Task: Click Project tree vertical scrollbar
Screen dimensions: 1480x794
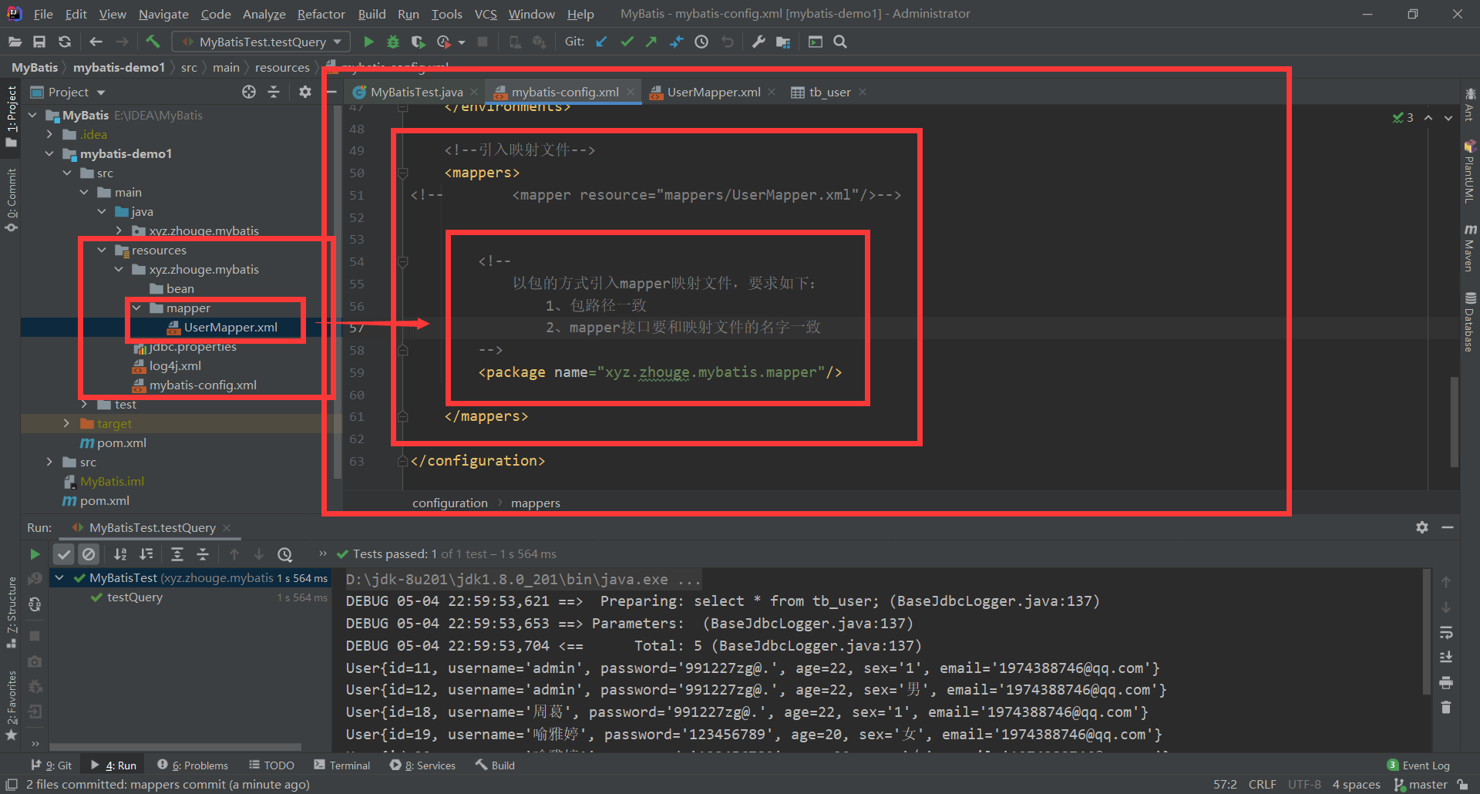Action: (337, 293)
